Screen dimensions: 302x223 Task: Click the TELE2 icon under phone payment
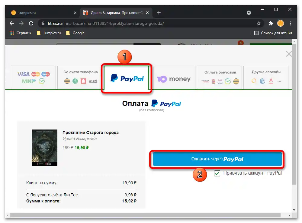point(93,81)
